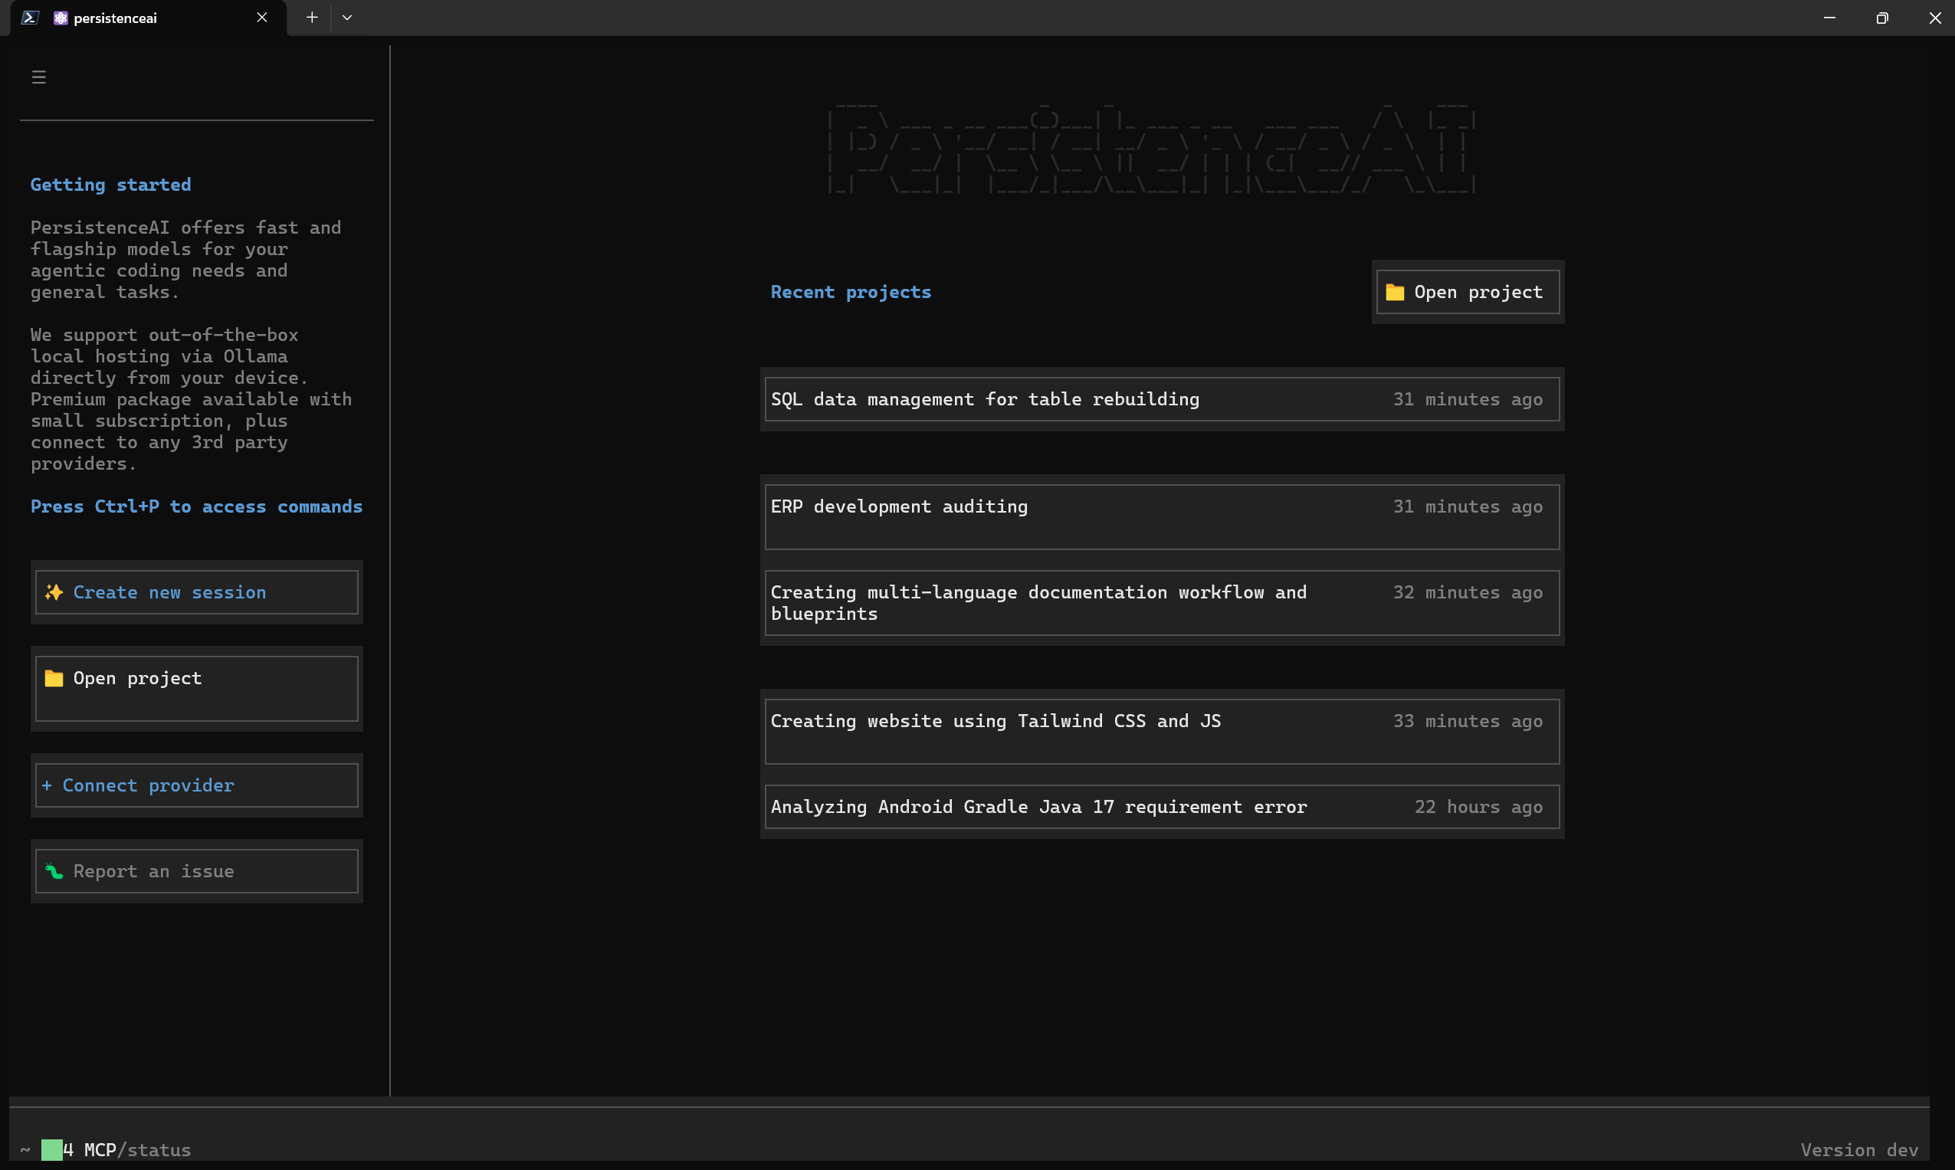Open SQL data management for table rebuilding project
Viewport: 1955px width, 1170px height.
[1162, 399]
